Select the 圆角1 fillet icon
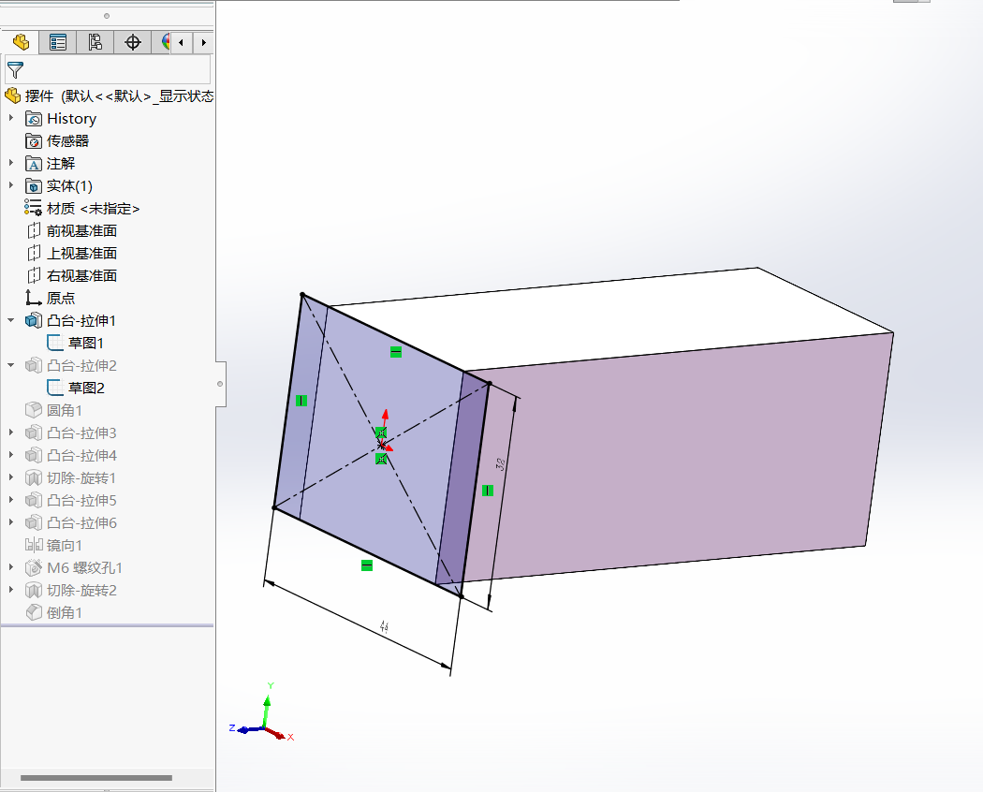The width and height of the screenshot is (983, 792). coord(33,410)
